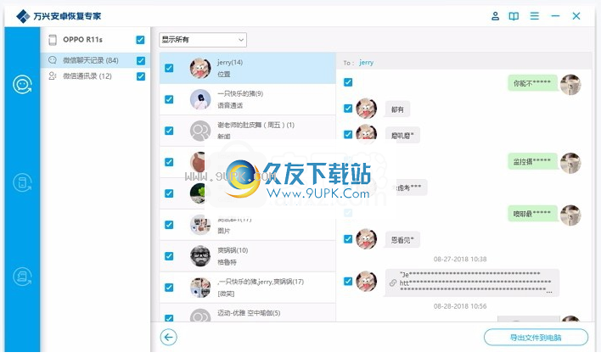This screenshot has width=601, height=358.
Task: Toggle the OPPO R11s checkbox
Action: click(x=141, y=40)
